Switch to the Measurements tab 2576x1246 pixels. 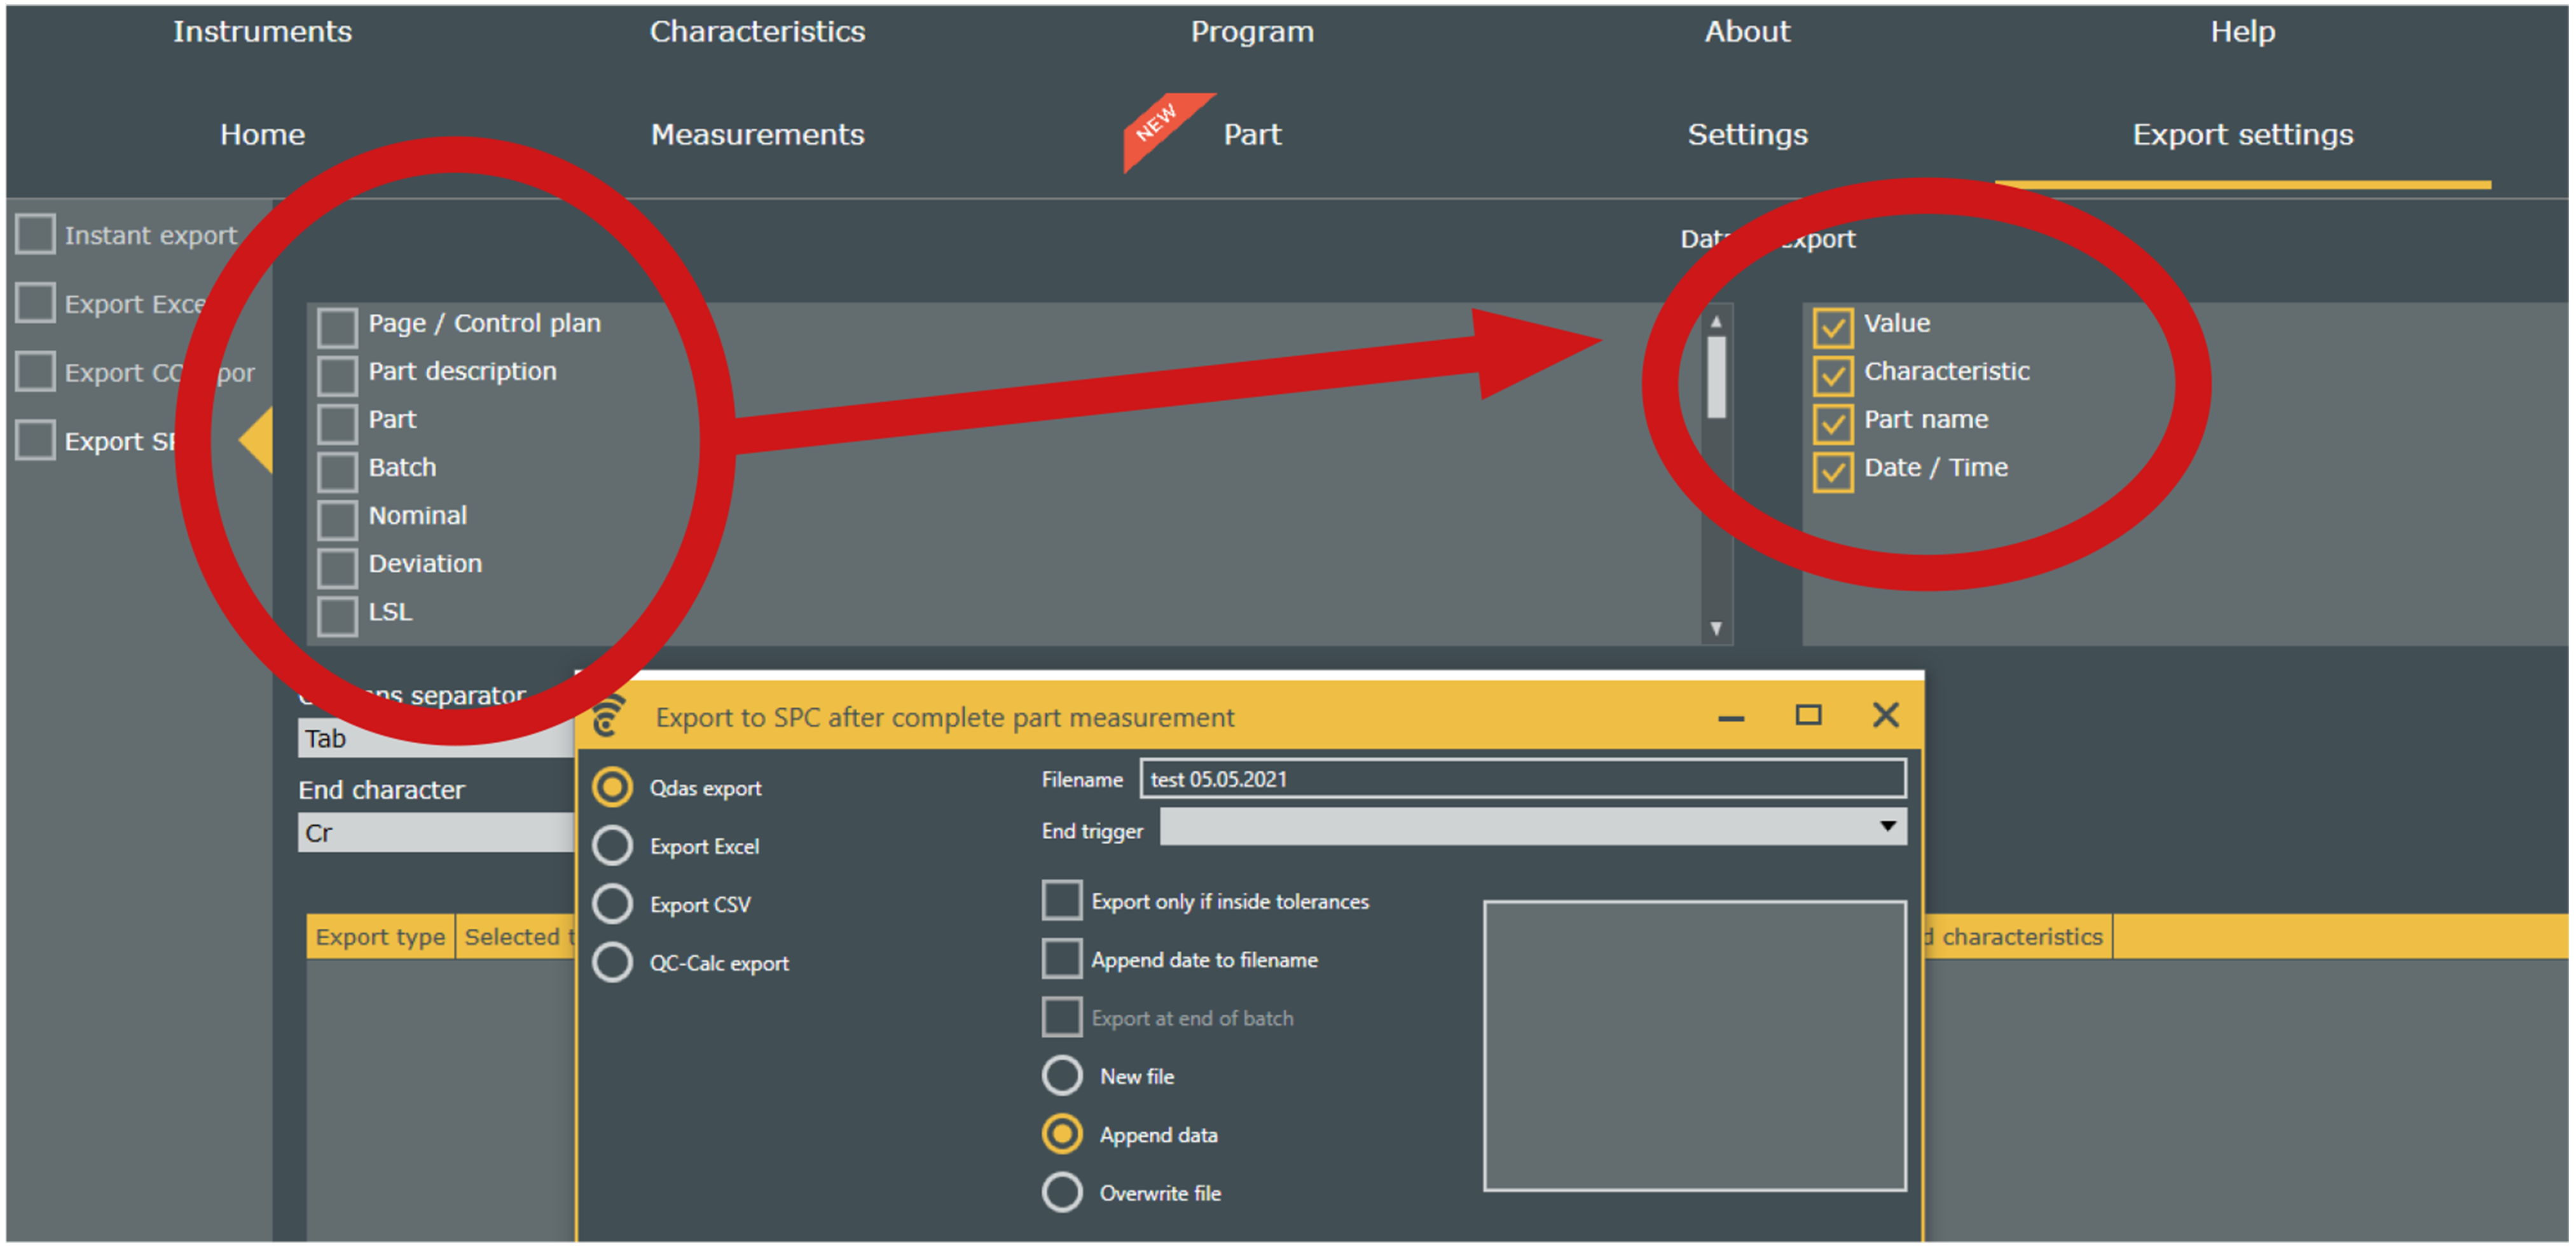pyautogui.click(x=757, y=134)
